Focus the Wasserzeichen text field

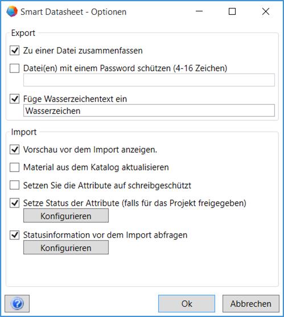coord(149,111)
